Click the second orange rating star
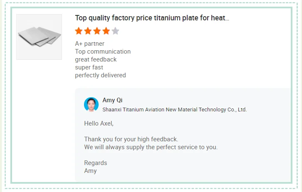This screenshot has height=192, width=302. click(x=88, y=31)
